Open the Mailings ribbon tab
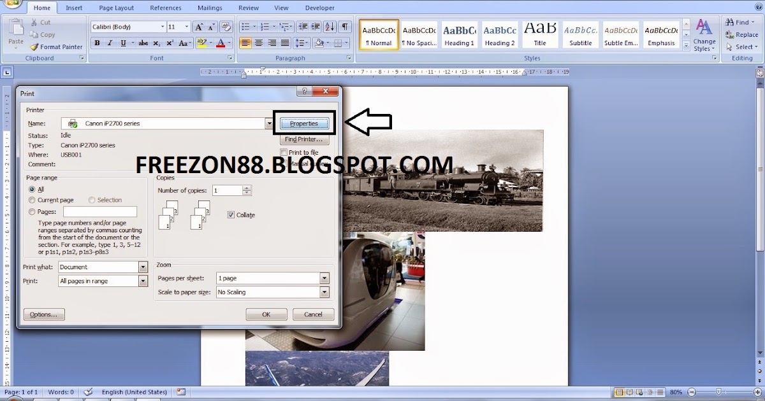765x401 pixels. pyautogui.click(x=210, y=8)
